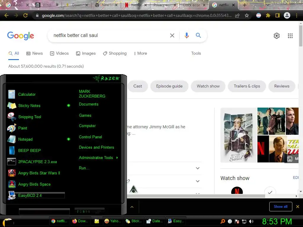Open Documents from start menu
Image resolution: width=303 pixels, height=227 pixels.
click(x=88, y=104)
